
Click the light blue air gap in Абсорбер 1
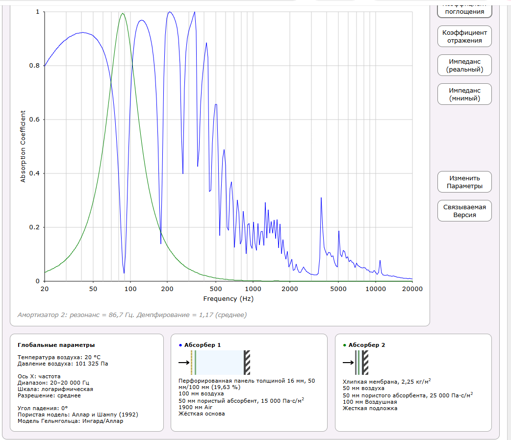tap(220, 363)
